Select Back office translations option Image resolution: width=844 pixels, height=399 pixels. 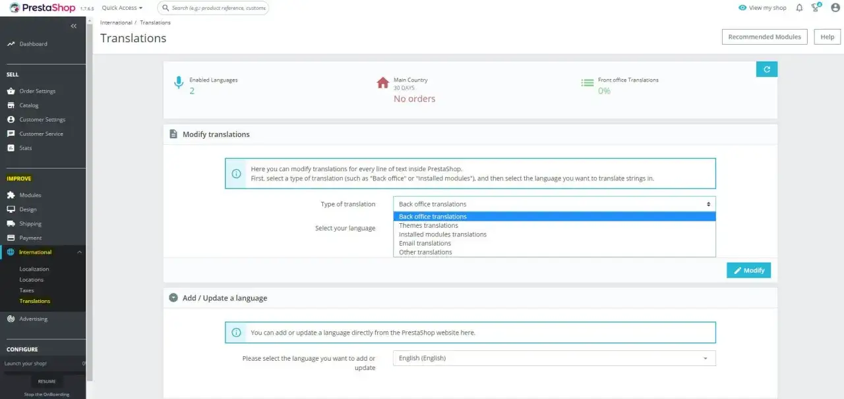pos(554,217)
